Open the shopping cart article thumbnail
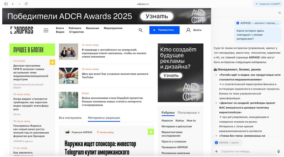The image size is (284, 157). 68,76
